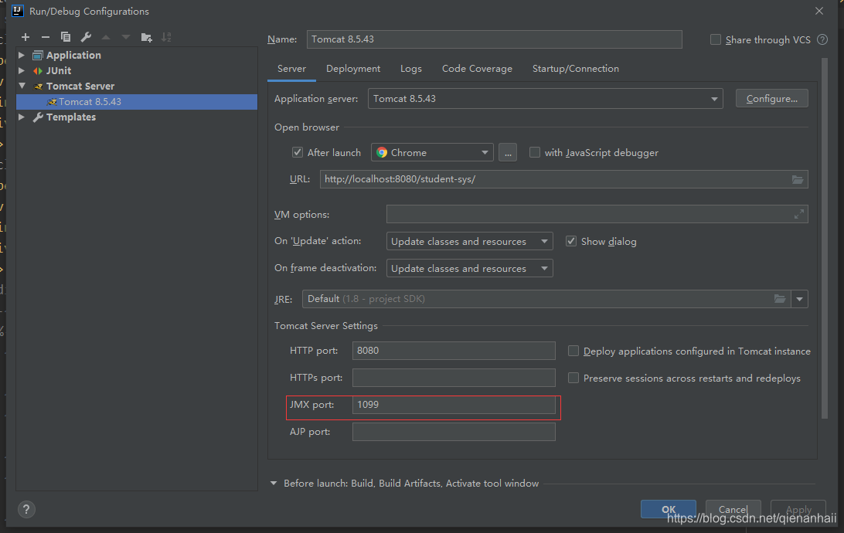
Task: Create a new configuration folder
Action: pos(145,36)
